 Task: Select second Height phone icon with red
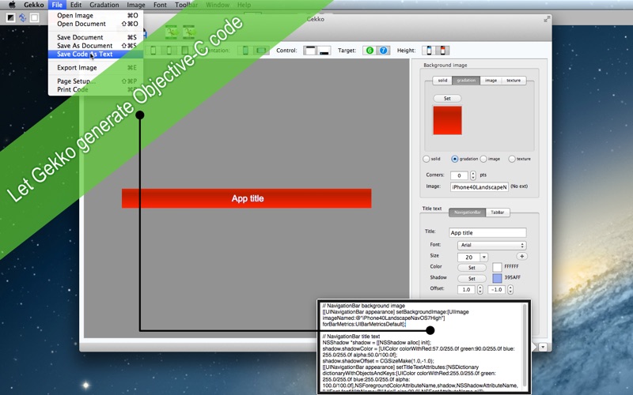point(443,51)
